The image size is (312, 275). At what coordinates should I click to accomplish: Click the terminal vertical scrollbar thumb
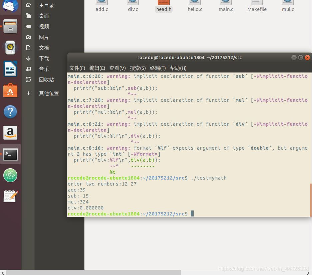[x=311, y=200]
